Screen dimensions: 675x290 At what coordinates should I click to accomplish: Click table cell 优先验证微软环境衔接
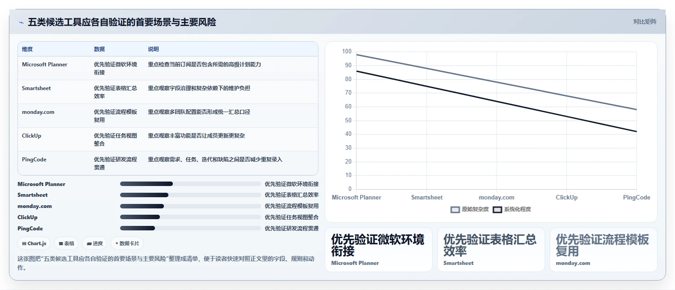(x=116, y=68)
